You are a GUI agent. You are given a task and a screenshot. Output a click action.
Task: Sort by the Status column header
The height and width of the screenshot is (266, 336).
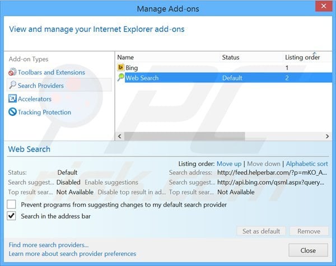pos(231,57)
